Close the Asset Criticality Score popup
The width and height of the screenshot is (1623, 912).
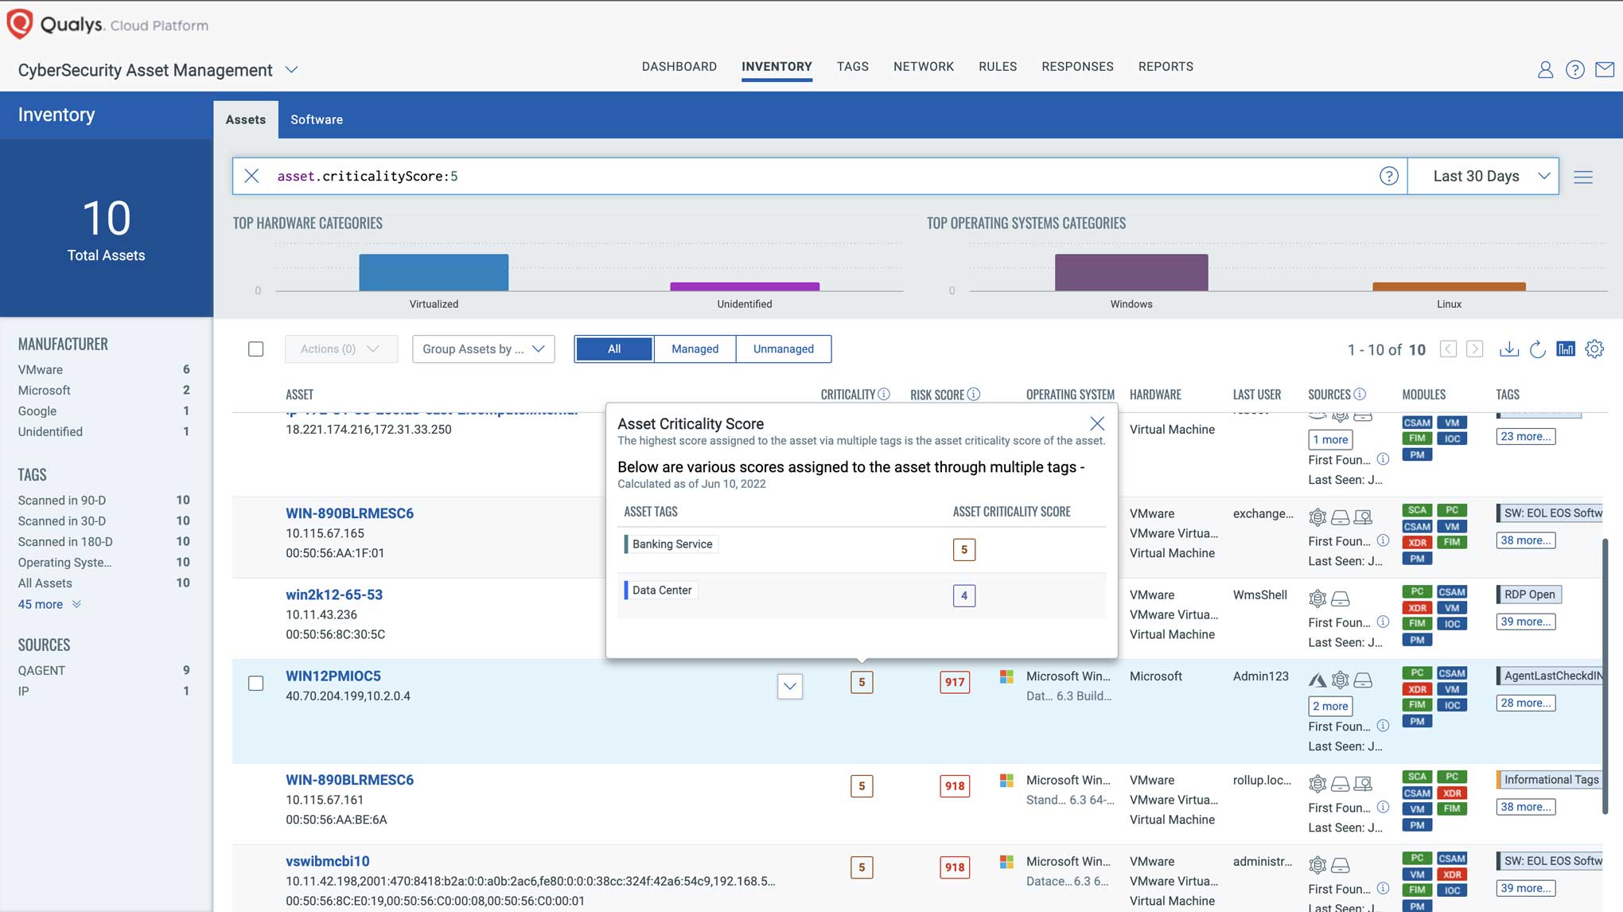[1097, 423]
